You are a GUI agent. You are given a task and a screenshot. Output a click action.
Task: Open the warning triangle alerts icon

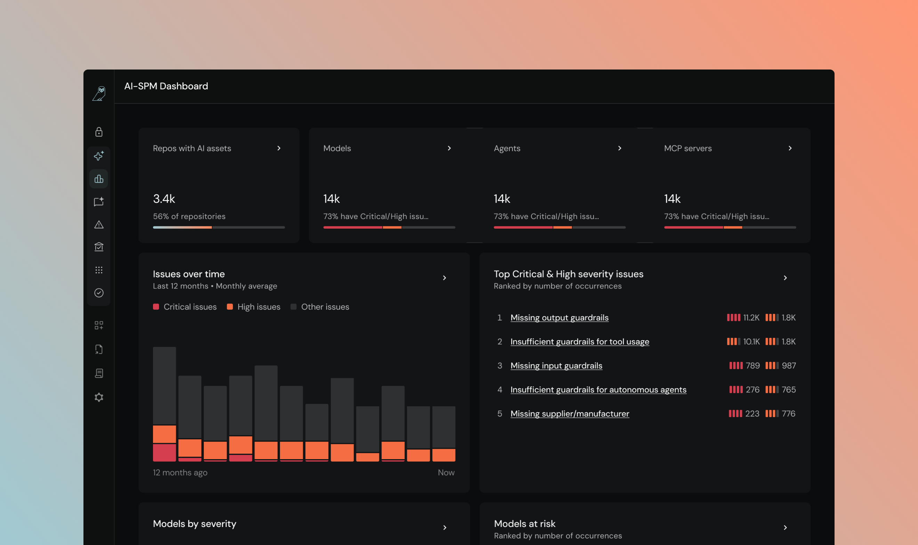pos(99,225)
